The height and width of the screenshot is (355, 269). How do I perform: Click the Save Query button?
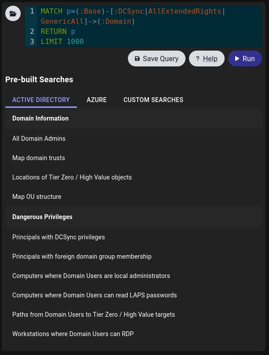(156, 59)
